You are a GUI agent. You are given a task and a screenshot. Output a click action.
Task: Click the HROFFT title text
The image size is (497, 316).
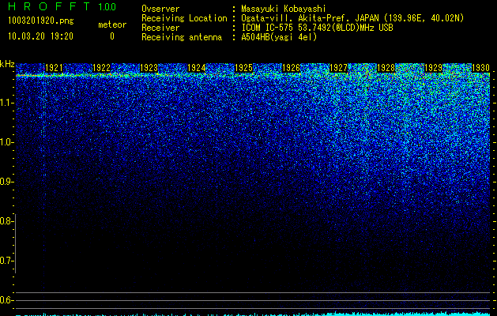tap(49, 6)
